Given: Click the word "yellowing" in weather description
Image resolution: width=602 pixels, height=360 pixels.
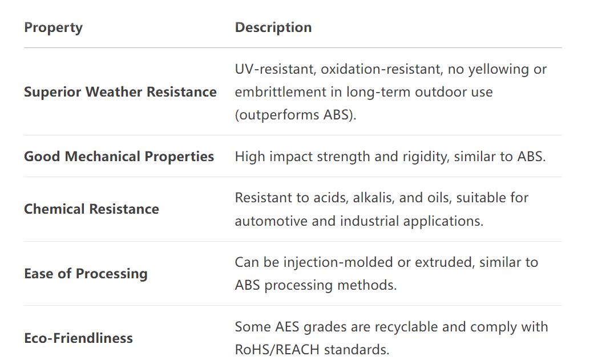Looking at the screenshot, I should pyautogui.click(x=498, y=69).
